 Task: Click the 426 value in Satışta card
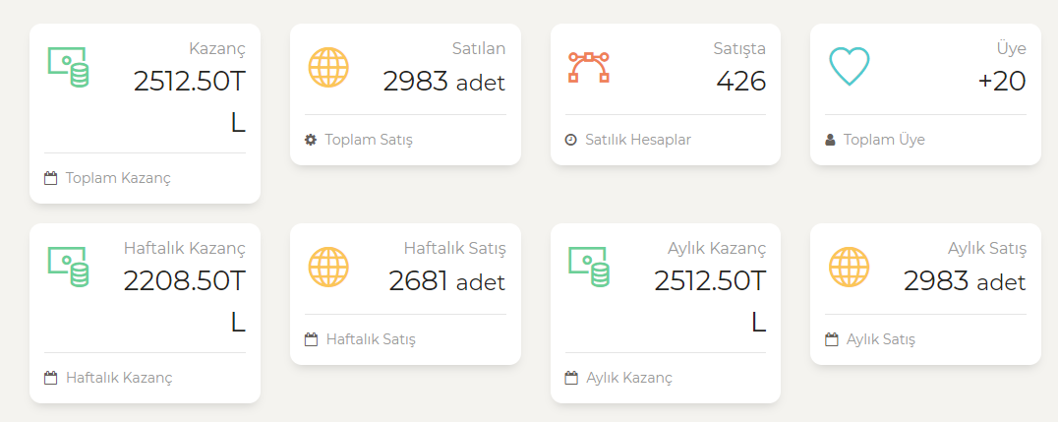740,81
